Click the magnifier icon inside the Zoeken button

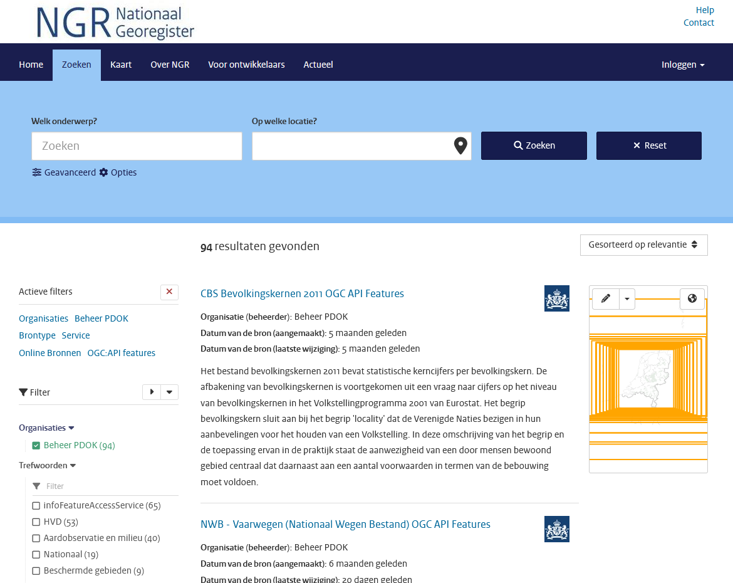[517, 145]
